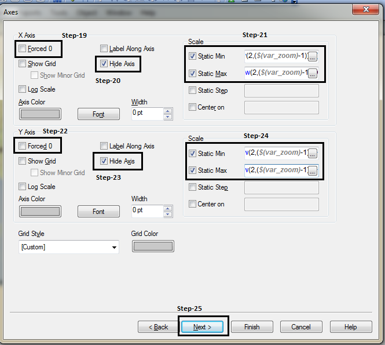
Task: Go Back to previous wizard page
Action: [x=157, y=327]
